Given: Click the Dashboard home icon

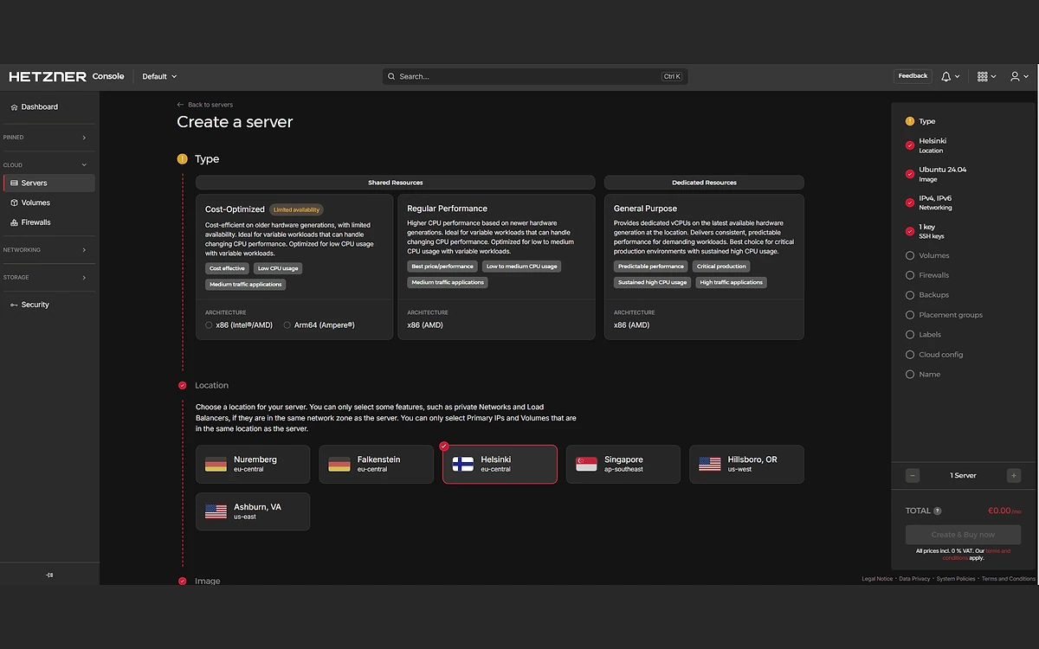Looking at the screenshot, I should (x=14, y=106).
